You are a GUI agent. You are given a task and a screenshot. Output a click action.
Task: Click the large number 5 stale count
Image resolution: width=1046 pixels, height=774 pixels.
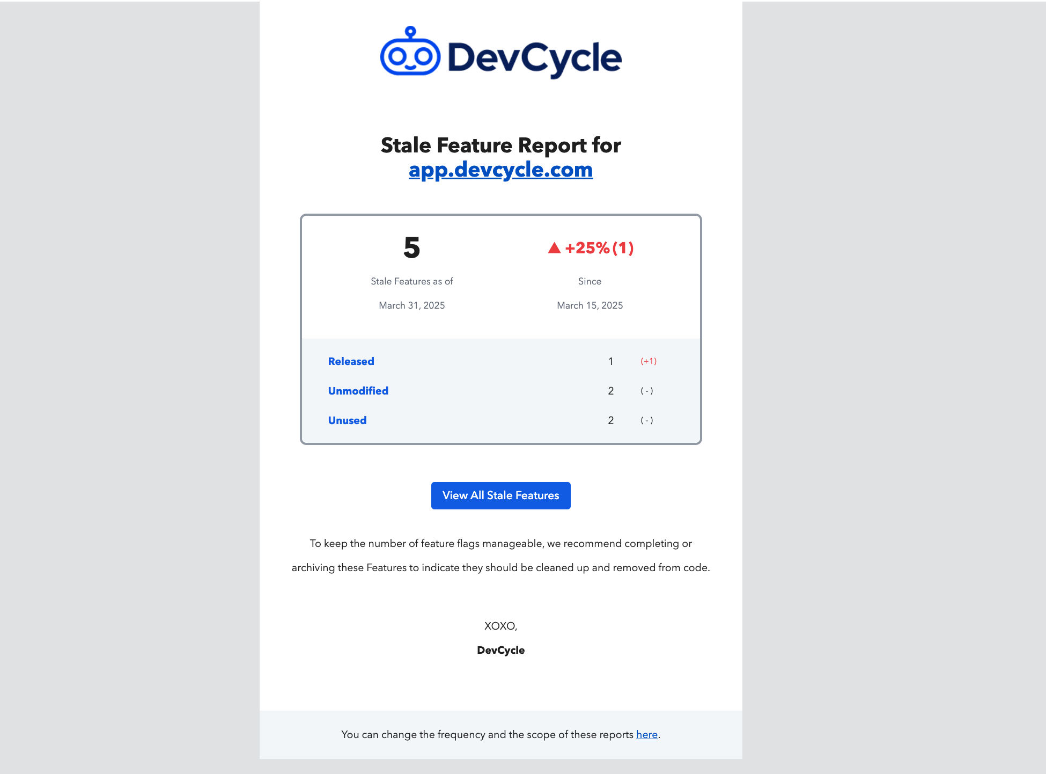[411, 248]
